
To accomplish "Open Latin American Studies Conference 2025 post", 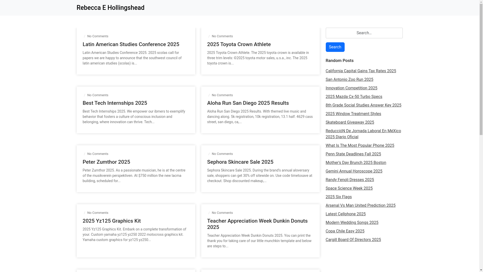I will tap(131, 44).
